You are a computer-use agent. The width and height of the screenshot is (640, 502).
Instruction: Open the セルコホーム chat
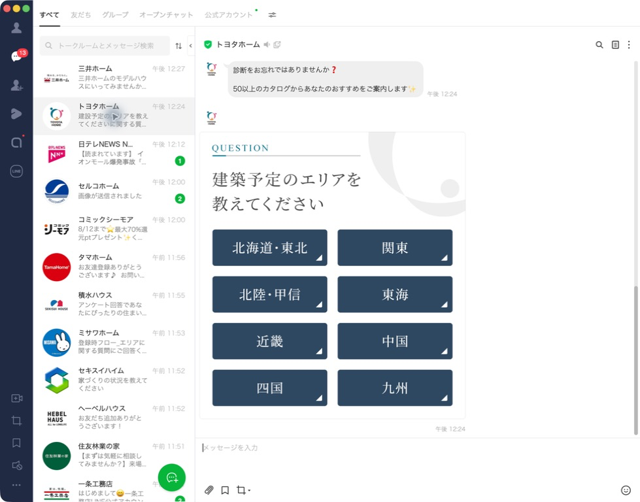coord(114,191)
